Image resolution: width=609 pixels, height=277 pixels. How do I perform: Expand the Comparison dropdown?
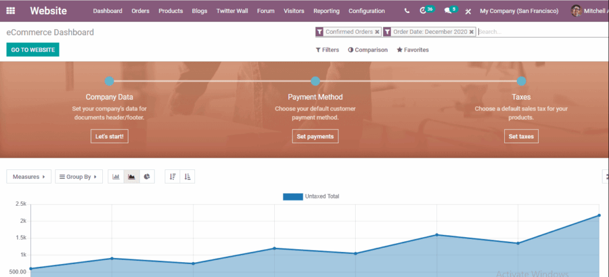tap(368, 50)
